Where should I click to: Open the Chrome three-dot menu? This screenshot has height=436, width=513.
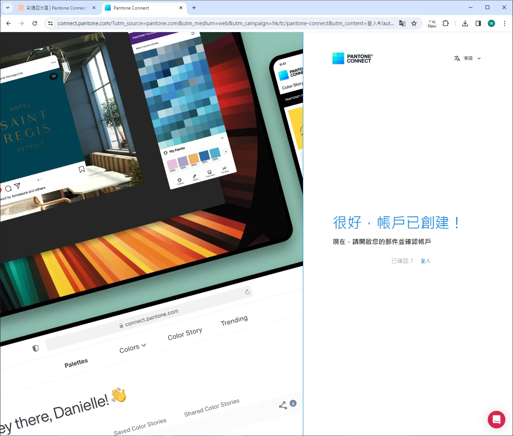(505, 23)
